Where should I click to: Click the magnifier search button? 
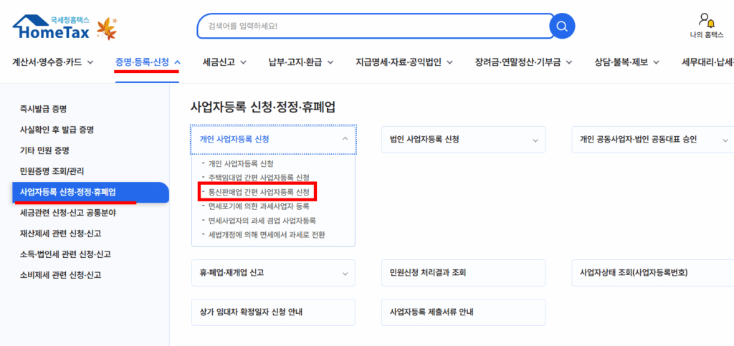(562, 26)
